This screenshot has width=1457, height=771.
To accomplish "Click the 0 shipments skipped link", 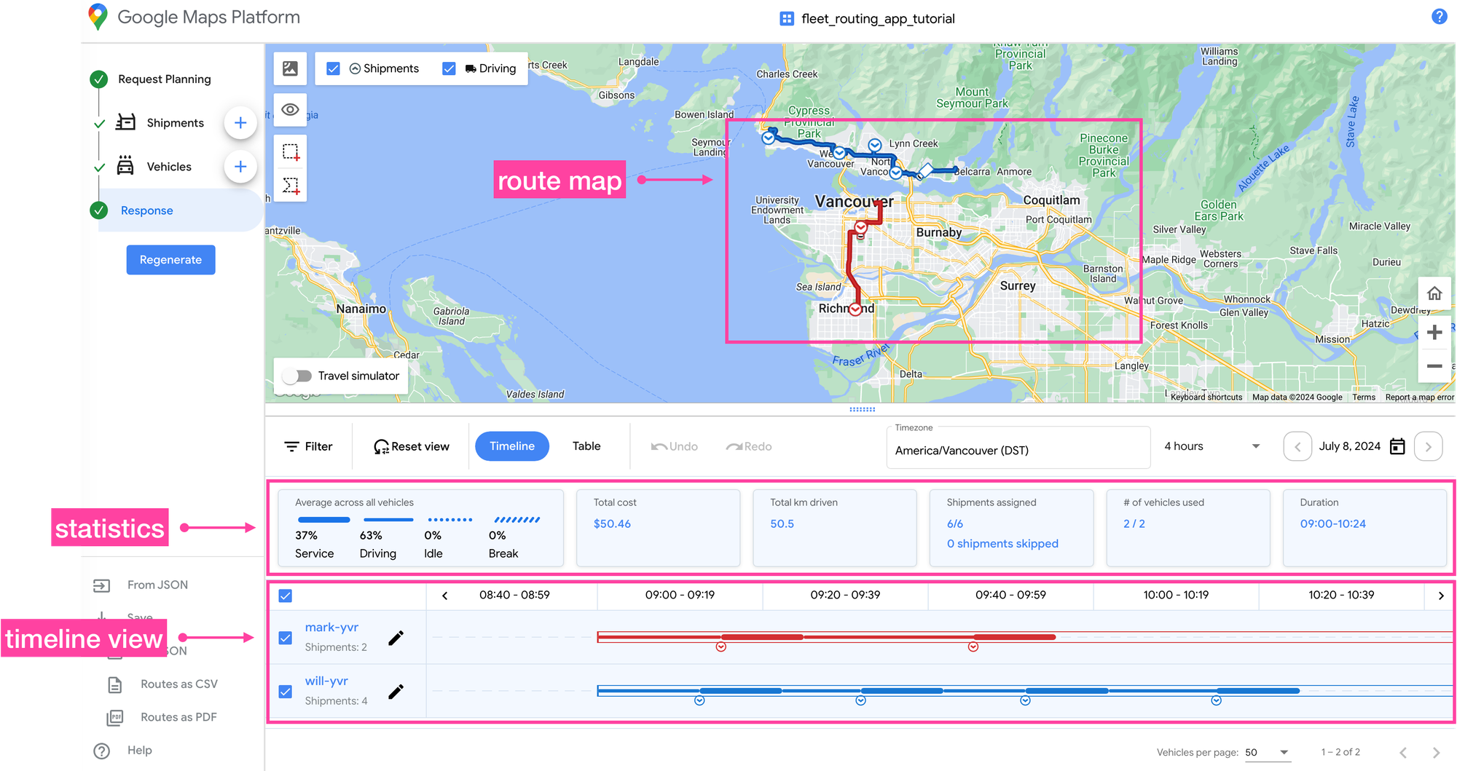I will pyautogui.click(x=1002, y=544).
